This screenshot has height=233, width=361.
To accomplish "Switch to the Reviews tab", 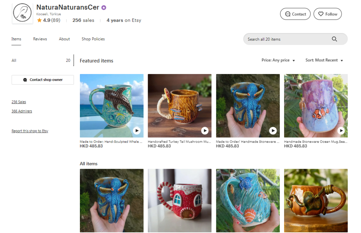I will [x=40, y=39].
